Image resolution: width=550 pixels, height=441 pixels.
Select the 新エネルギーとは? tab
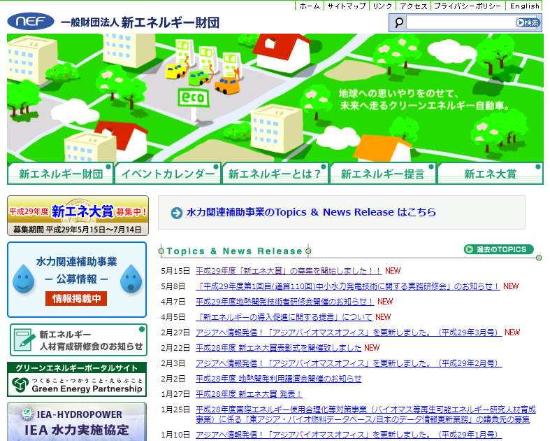[275, 174]
